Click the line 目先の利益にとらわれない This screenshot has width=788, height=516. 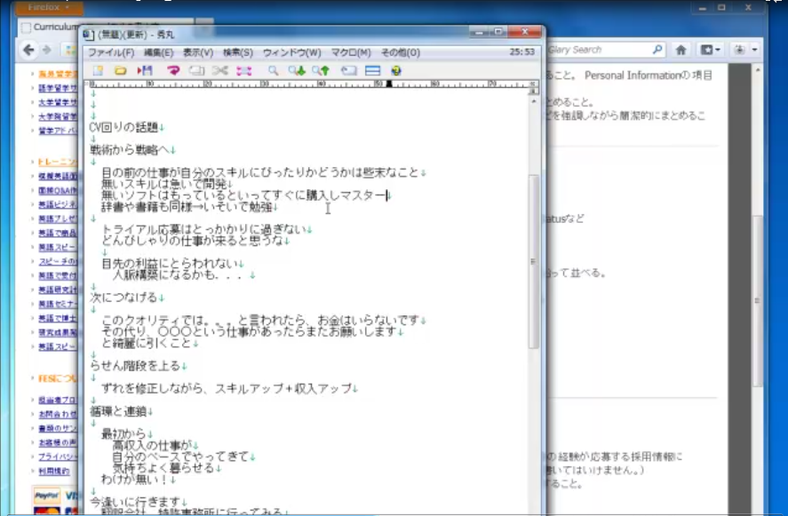[x=170, y=263]
